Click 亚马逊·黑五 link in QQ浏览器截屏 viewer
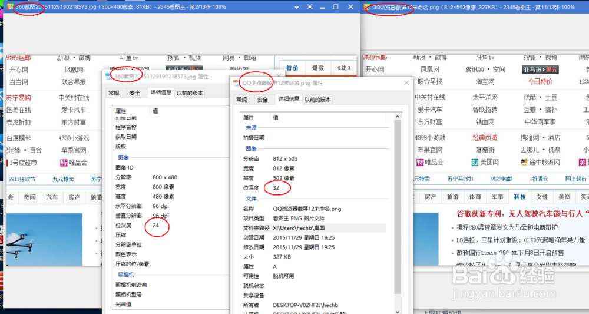 click(x=540, y=70)
